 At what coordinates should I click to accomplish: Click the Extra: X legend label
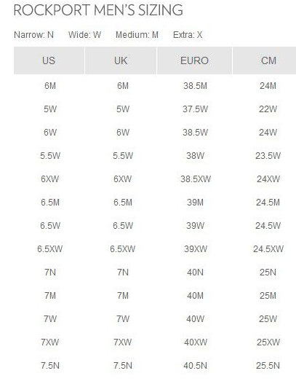point(188,35)
